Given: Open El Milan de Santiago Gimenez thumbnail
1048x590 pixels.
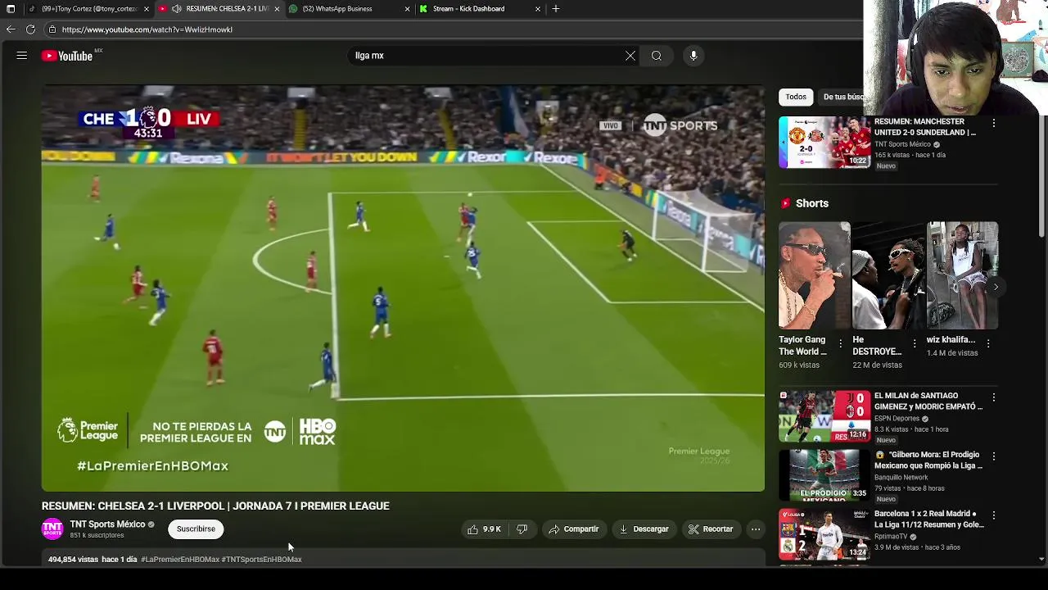Looking at the screenshot, I should [824, 416].
